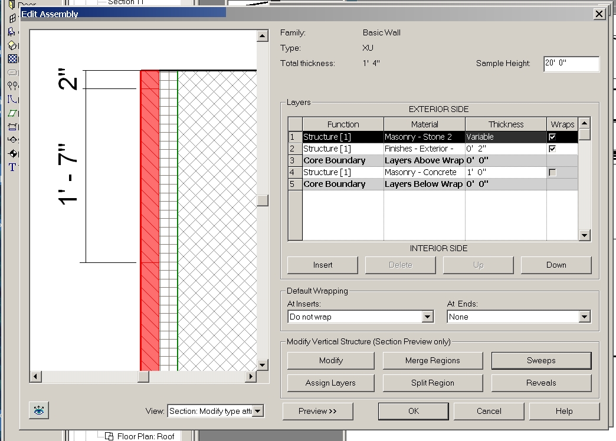
Task: Select the Section diamond tool icon
Action: (x=12, y=140)
